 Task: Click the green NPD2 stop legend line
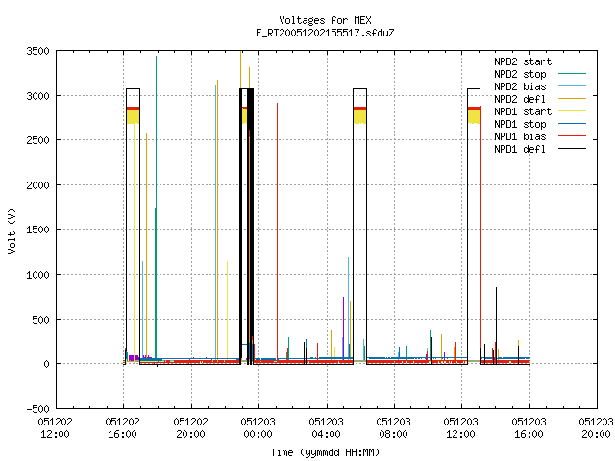click(572, 73)
